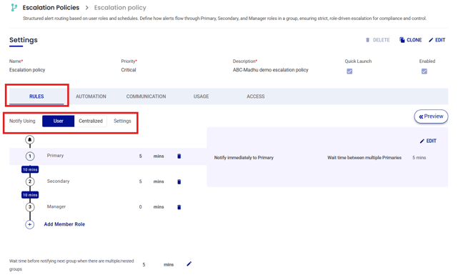
Task: Click the Primary wait time value 5
Action: pos(141,156)
